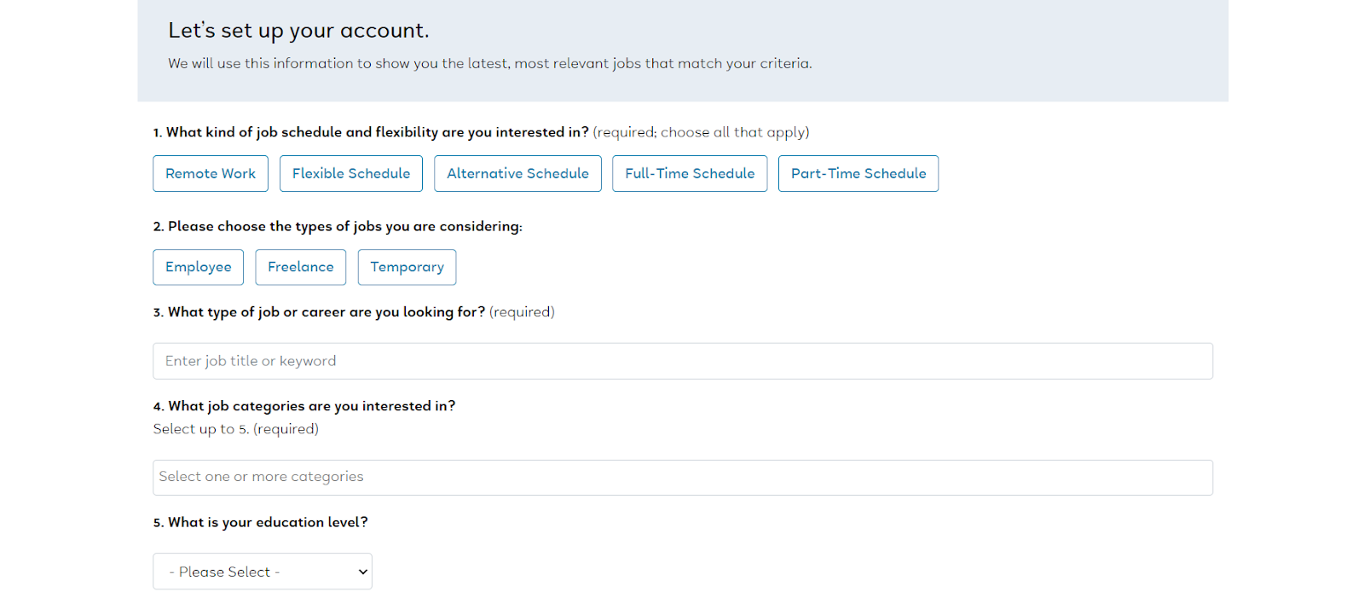The image size is (1364, 592).
Task: Click the "What type of job or career" label
Action: (x=326, y=312)
